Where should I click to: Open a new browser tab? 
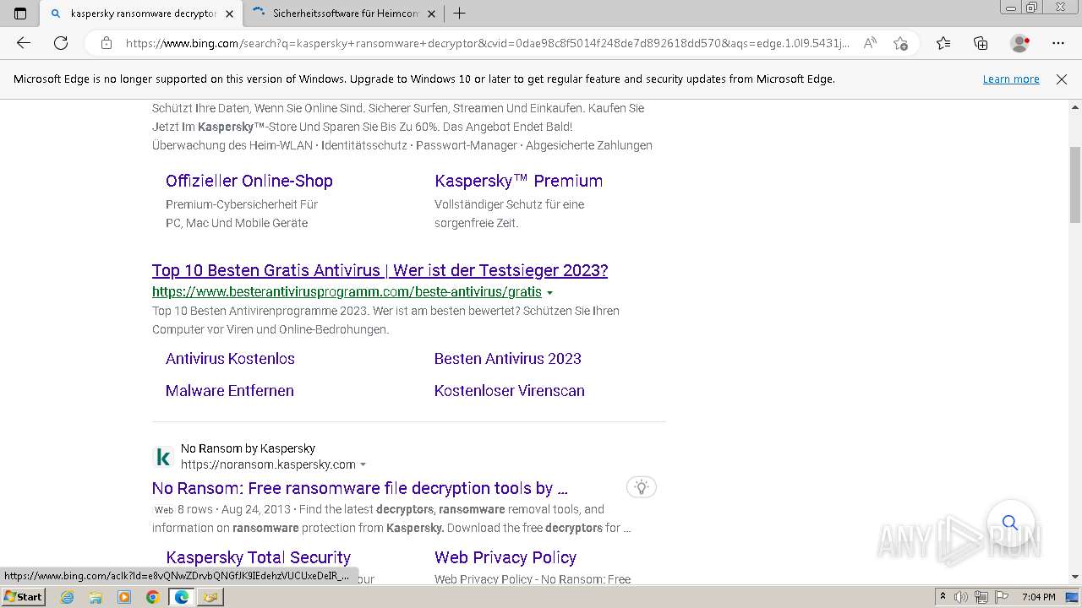(x=459, y=14)
